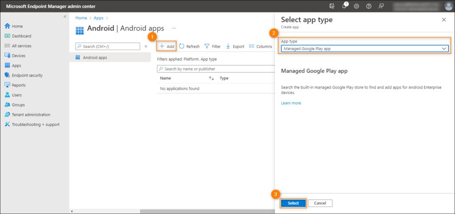The height and width of the screenshot is (214, 455).
Task: Click the Android apps grid icon in title
Action: click(80, 30)
